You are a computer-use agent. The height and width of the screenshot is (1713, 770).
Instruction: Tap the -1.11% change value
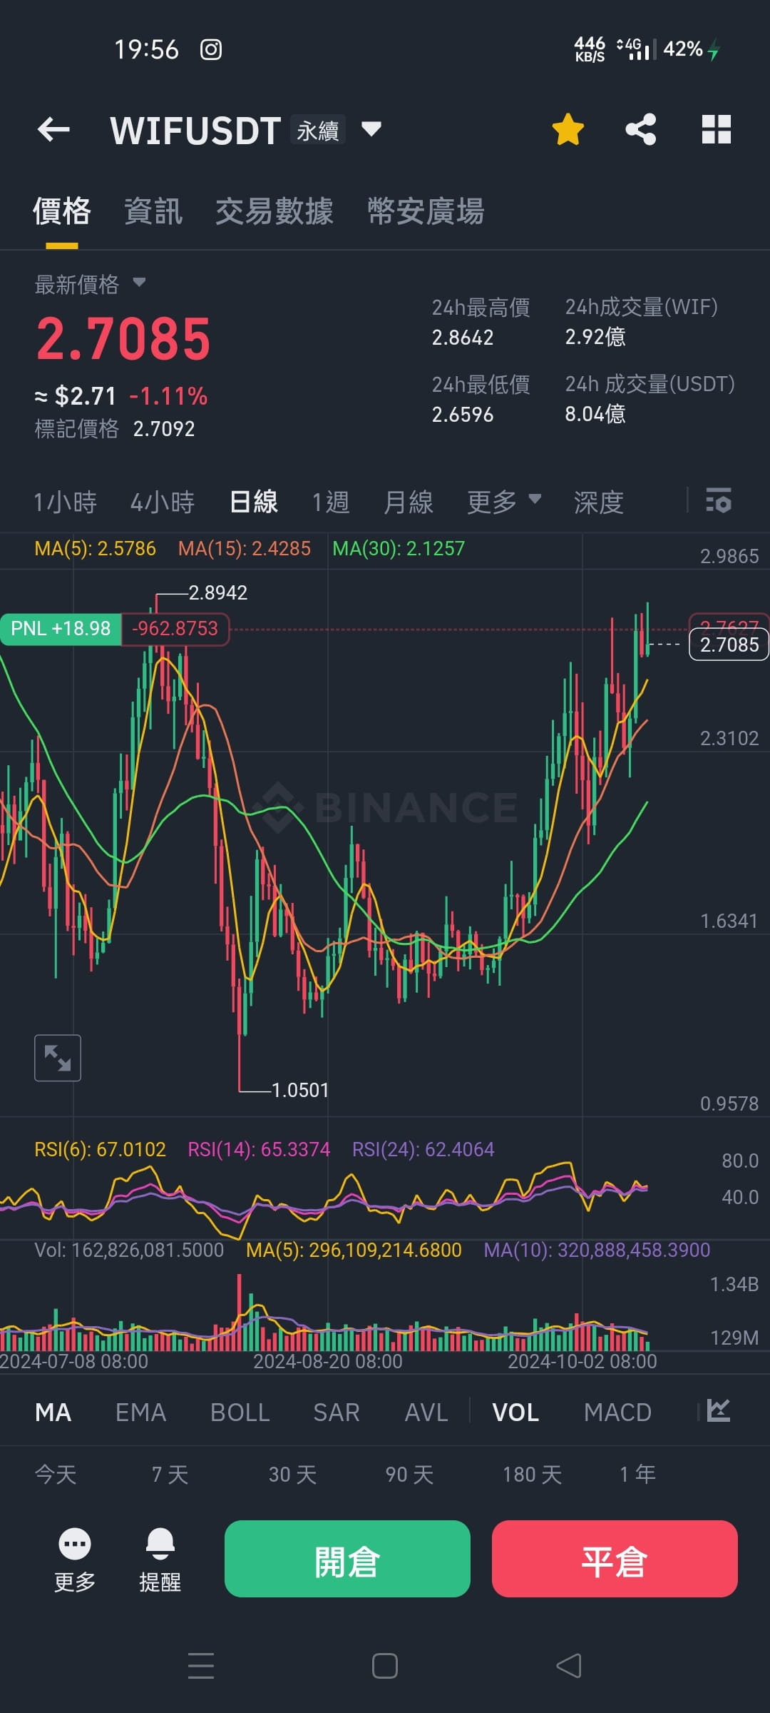168,396
